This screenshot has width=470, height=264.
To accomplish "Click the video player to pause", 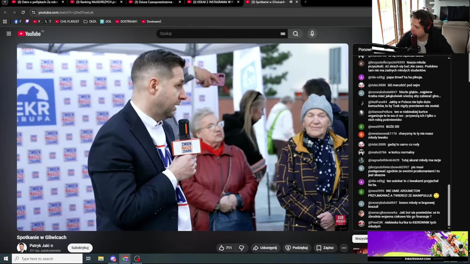I will (182, 137).
